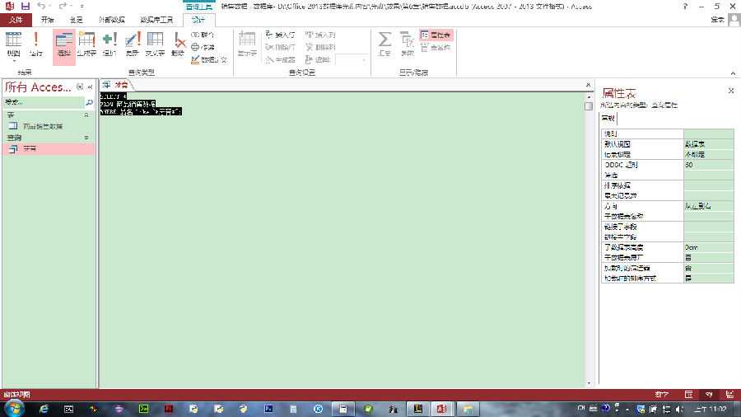Click the Save icon in quick access toolbar

25,6
